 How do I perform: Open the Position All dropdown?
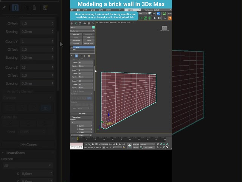click(x=82, y=122)
